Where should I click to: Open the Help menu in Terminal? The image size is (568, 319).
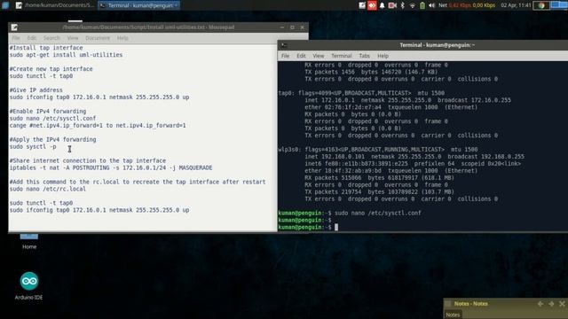pos(383,56)
